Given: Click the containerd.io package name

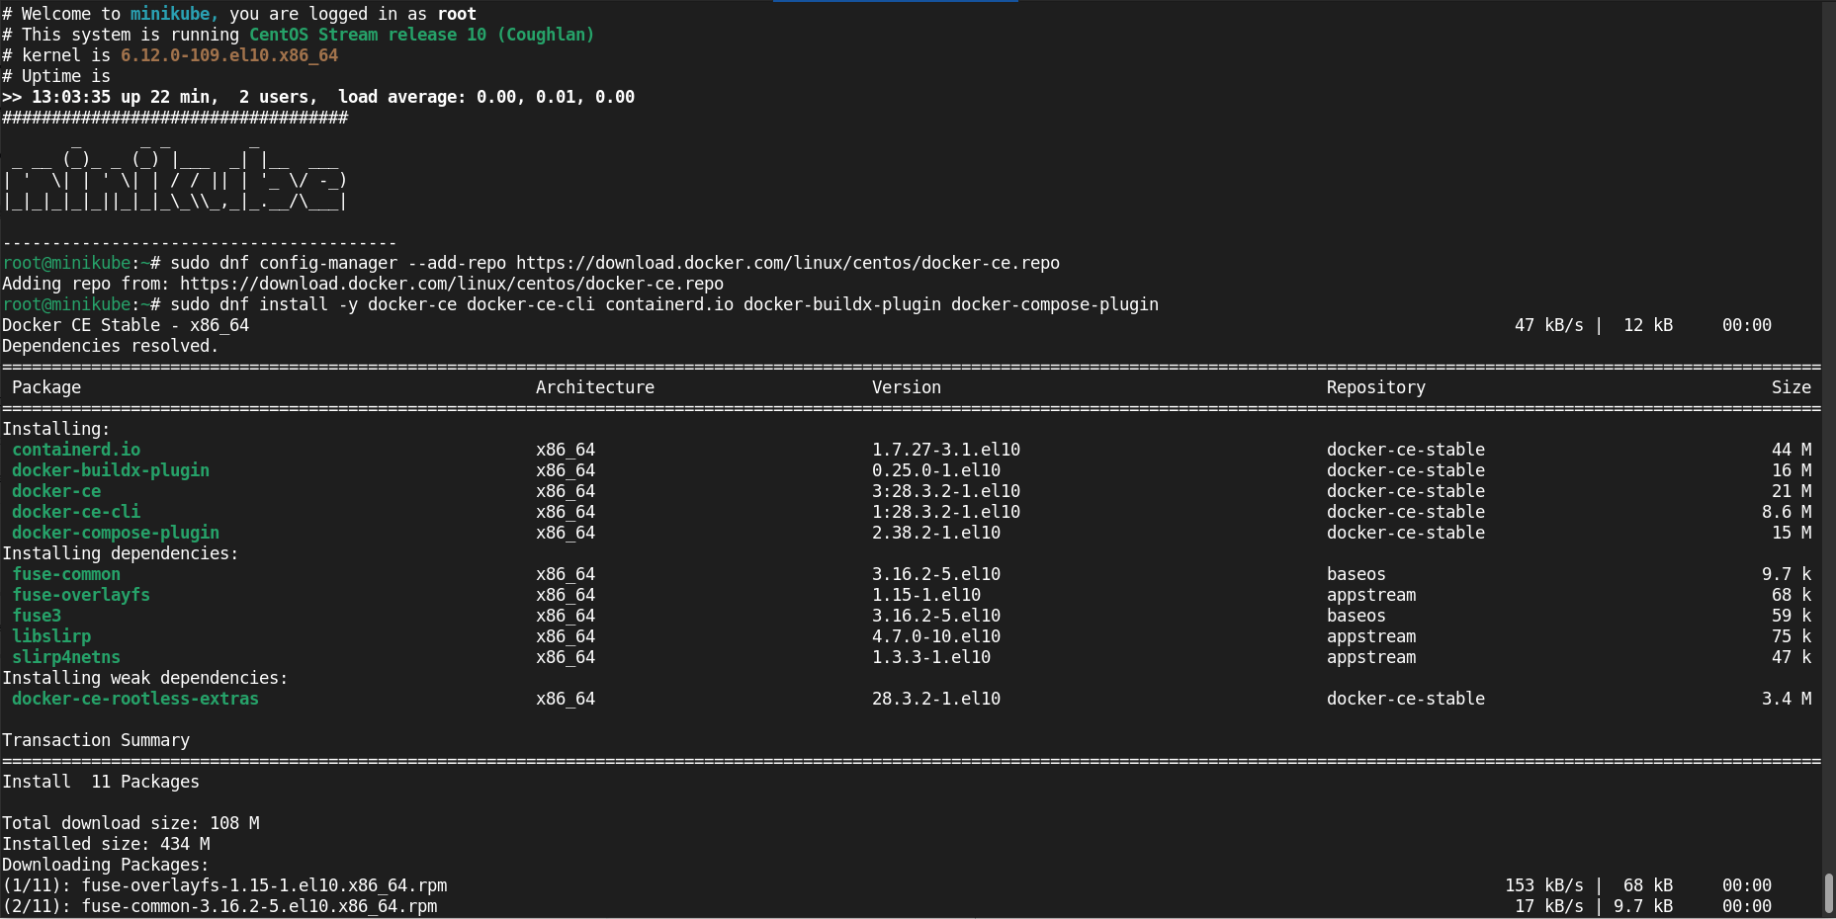Looking at the screenshot, I should click(76, 450).
